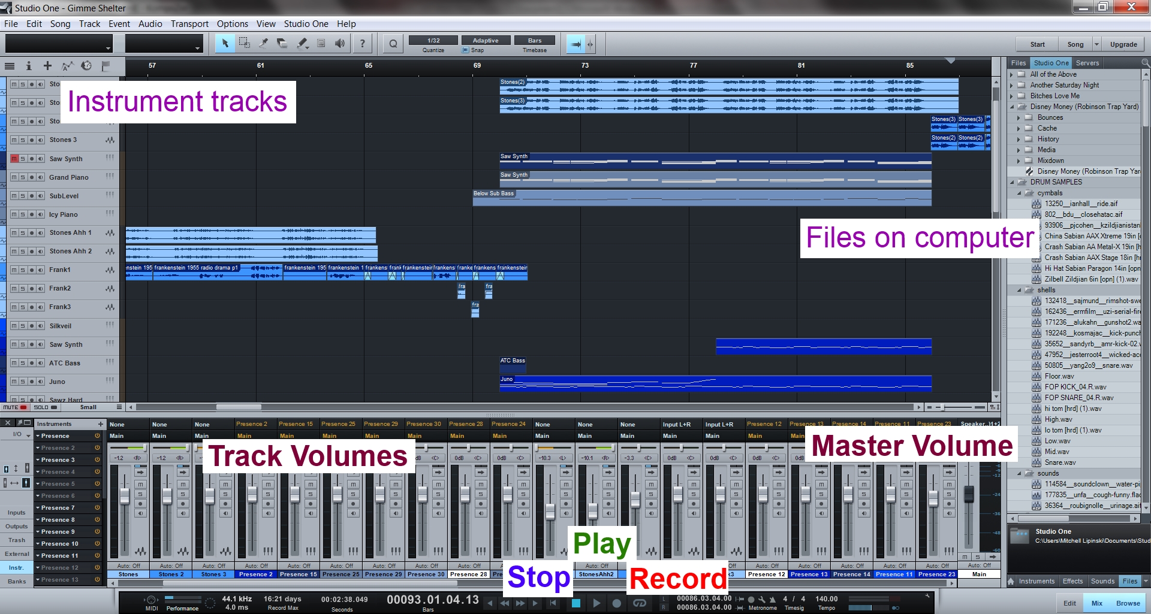
Task: Select the Listen tool speaker icon
Action: coord(340,43)
